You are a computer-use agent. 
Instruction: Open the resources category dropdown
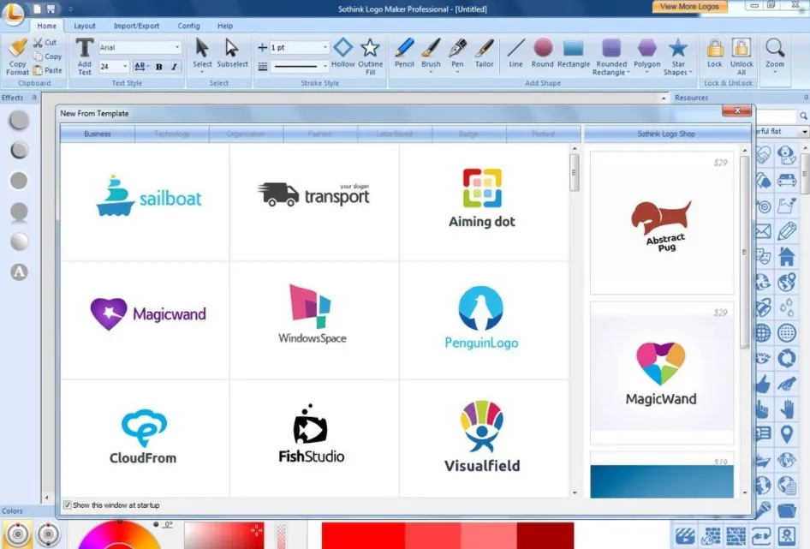(804, 132)
